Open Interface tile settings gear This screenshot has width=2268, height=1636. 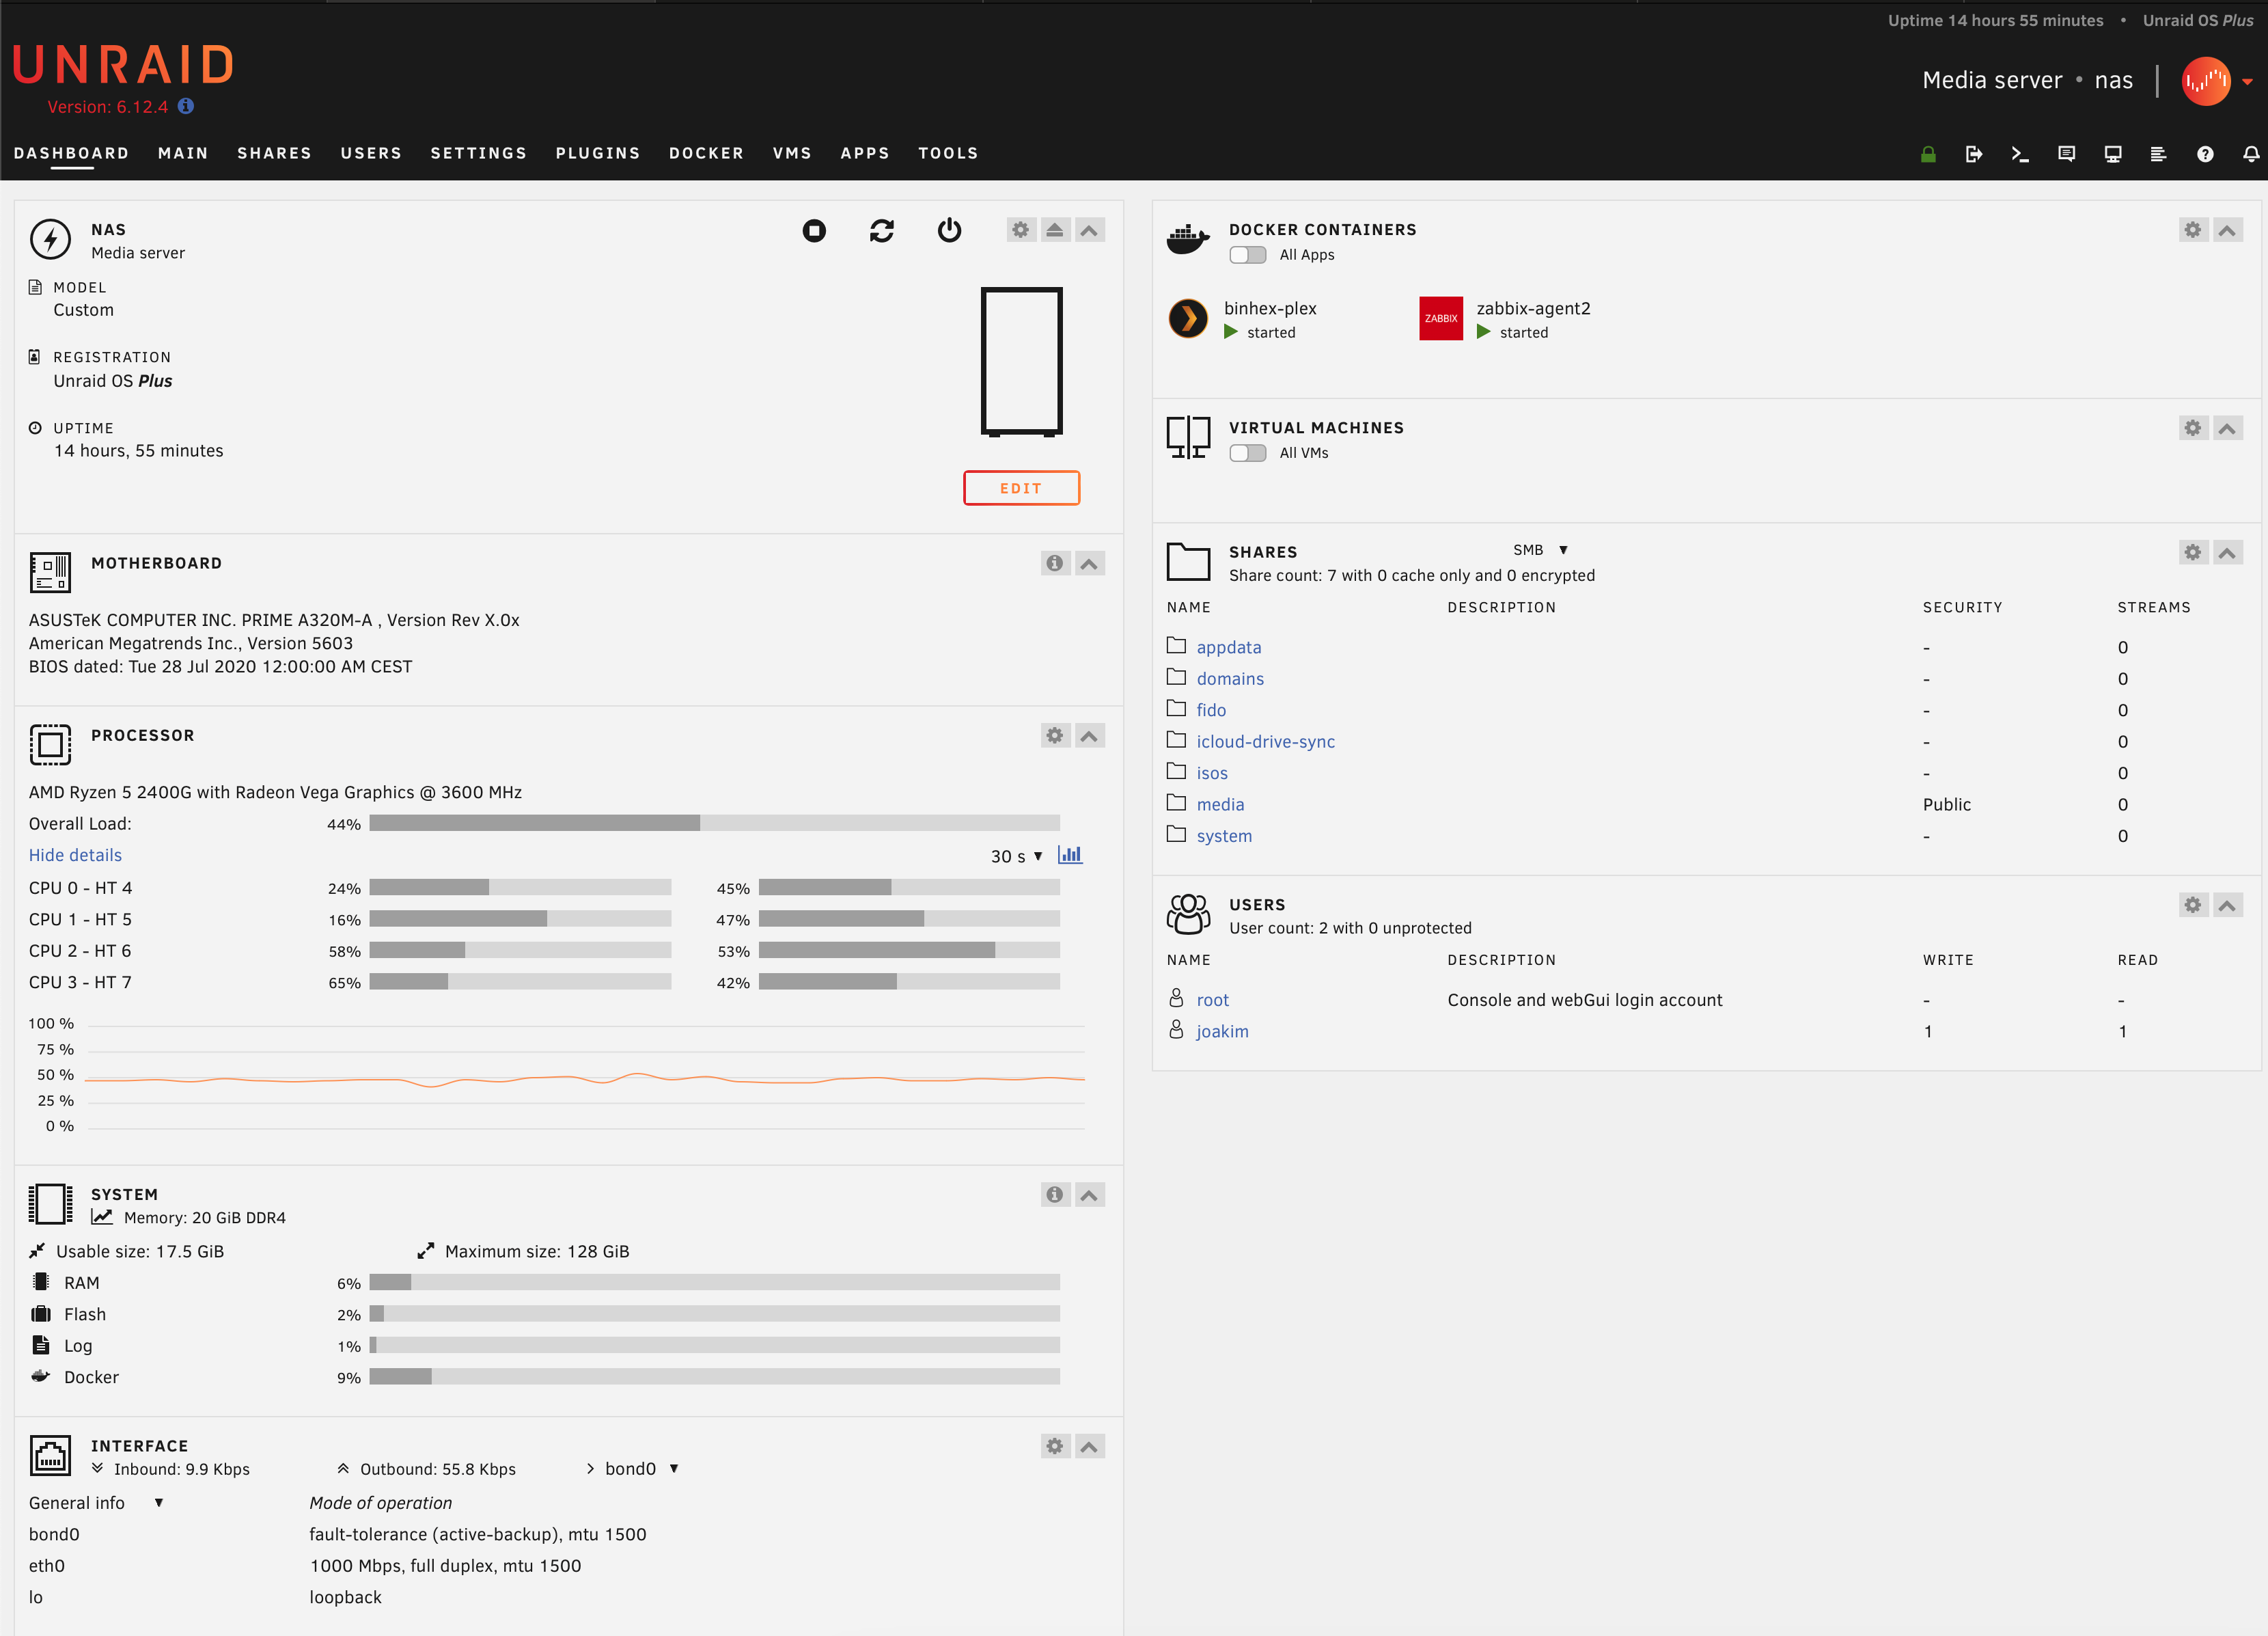pos(1054,1446)
